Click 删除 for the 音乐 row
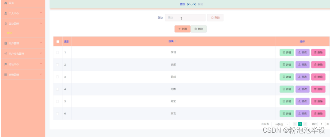Image resolution: width=331 pixels, height=137 pixels. pyautogui.click(x=318, y=64)
